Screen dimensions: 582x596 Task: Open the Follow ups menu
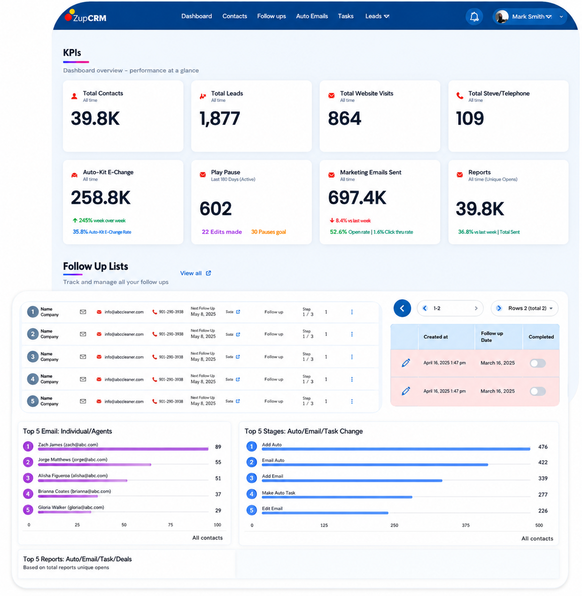(272, 16)
